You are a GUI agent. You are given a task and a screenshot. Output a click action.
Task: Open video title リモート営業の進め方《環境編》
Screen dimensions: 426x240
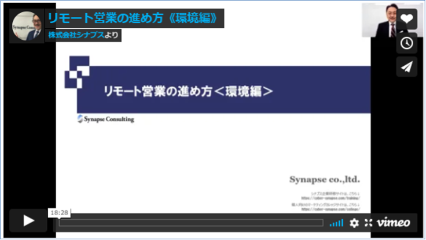133,18
